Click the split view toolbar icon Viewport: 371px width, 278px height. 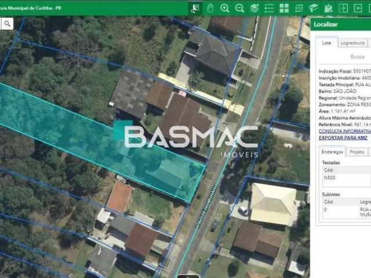pyautogui.click(x=344, y=8)
